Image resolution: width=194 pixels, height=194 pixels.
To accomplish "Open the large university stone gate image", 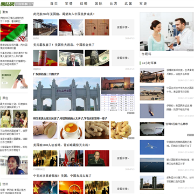I will [x=67, y=94].
